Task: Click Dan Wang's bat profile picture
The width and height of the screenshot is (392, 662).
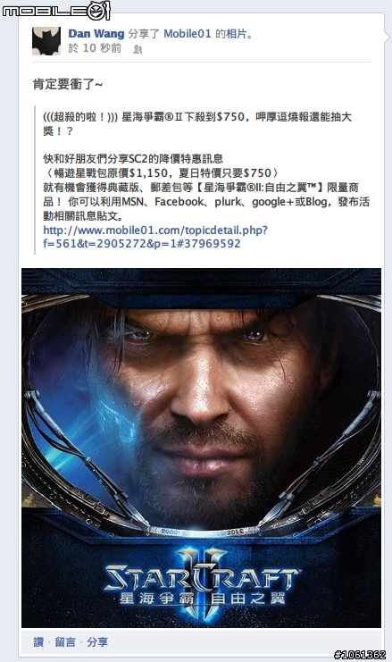Action: 46,41
